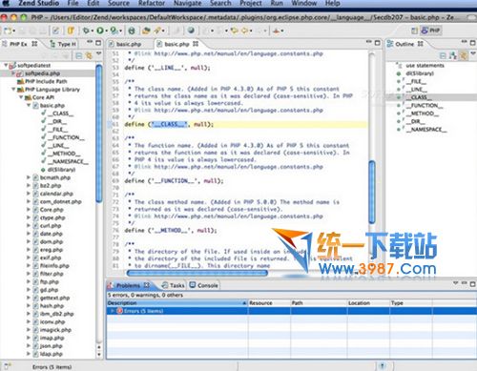Image resolution: width=477 pixels, height=371 pixels.
Task: Open the Refactor menu
Action: [152, 4]
